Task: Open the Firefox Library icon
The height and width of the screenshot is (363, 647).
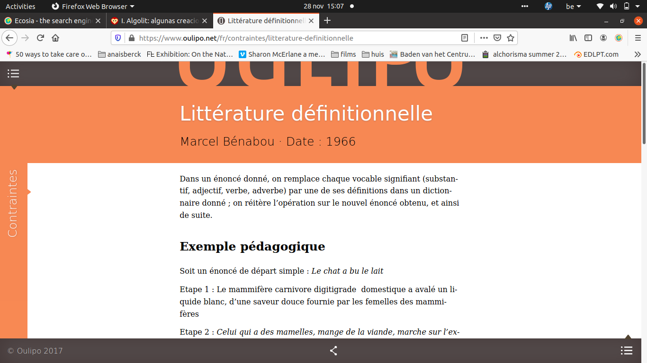Action: pos(573,38)
